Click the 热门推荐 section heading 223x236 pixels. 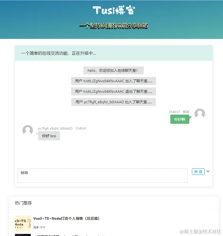click(x=23, y=203)
